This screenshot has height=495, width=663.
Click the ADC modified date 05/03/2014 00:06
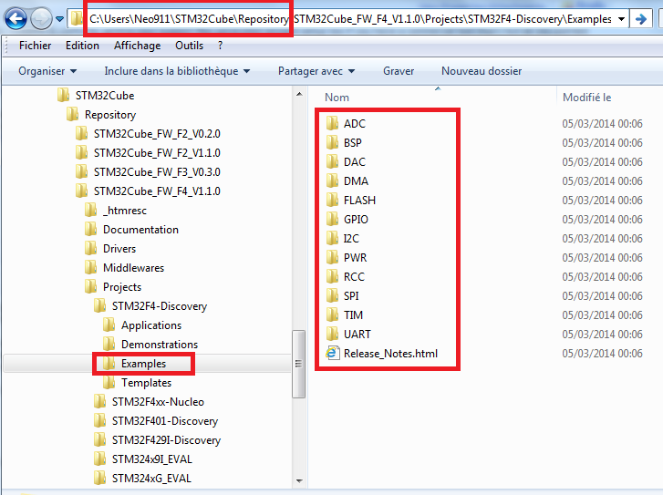[x=602, y=123]
